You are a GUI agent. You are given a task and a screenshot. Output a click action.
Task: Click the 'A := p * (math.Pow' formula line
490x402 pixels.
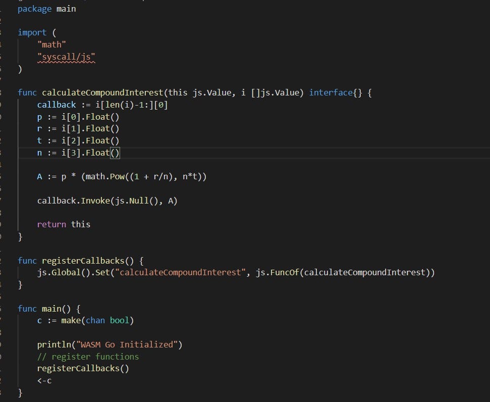click(x=122, y=177)
